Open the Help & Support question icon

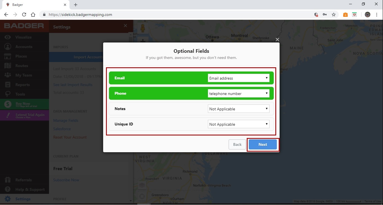[x=8, y=189]
